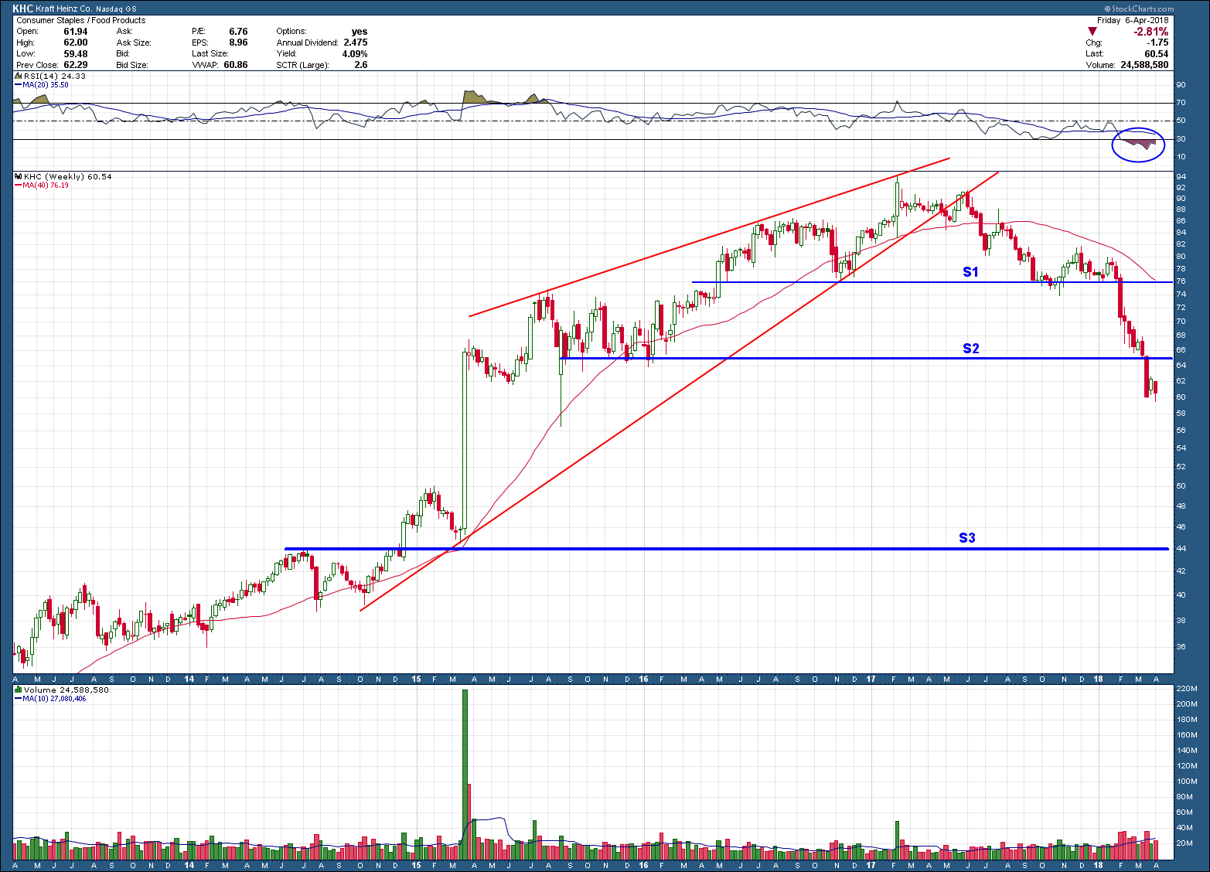Click the Prev Close value 62.29
The width and height of the screenshot is (1210, 872).
(x=76, y=65)
